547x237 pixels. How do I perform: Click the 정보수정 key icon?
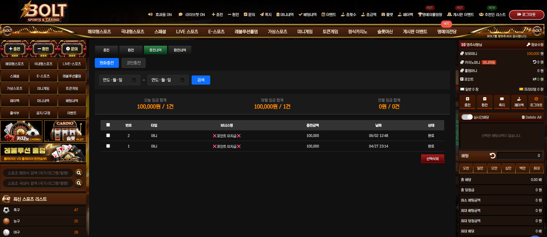(528, 45)
